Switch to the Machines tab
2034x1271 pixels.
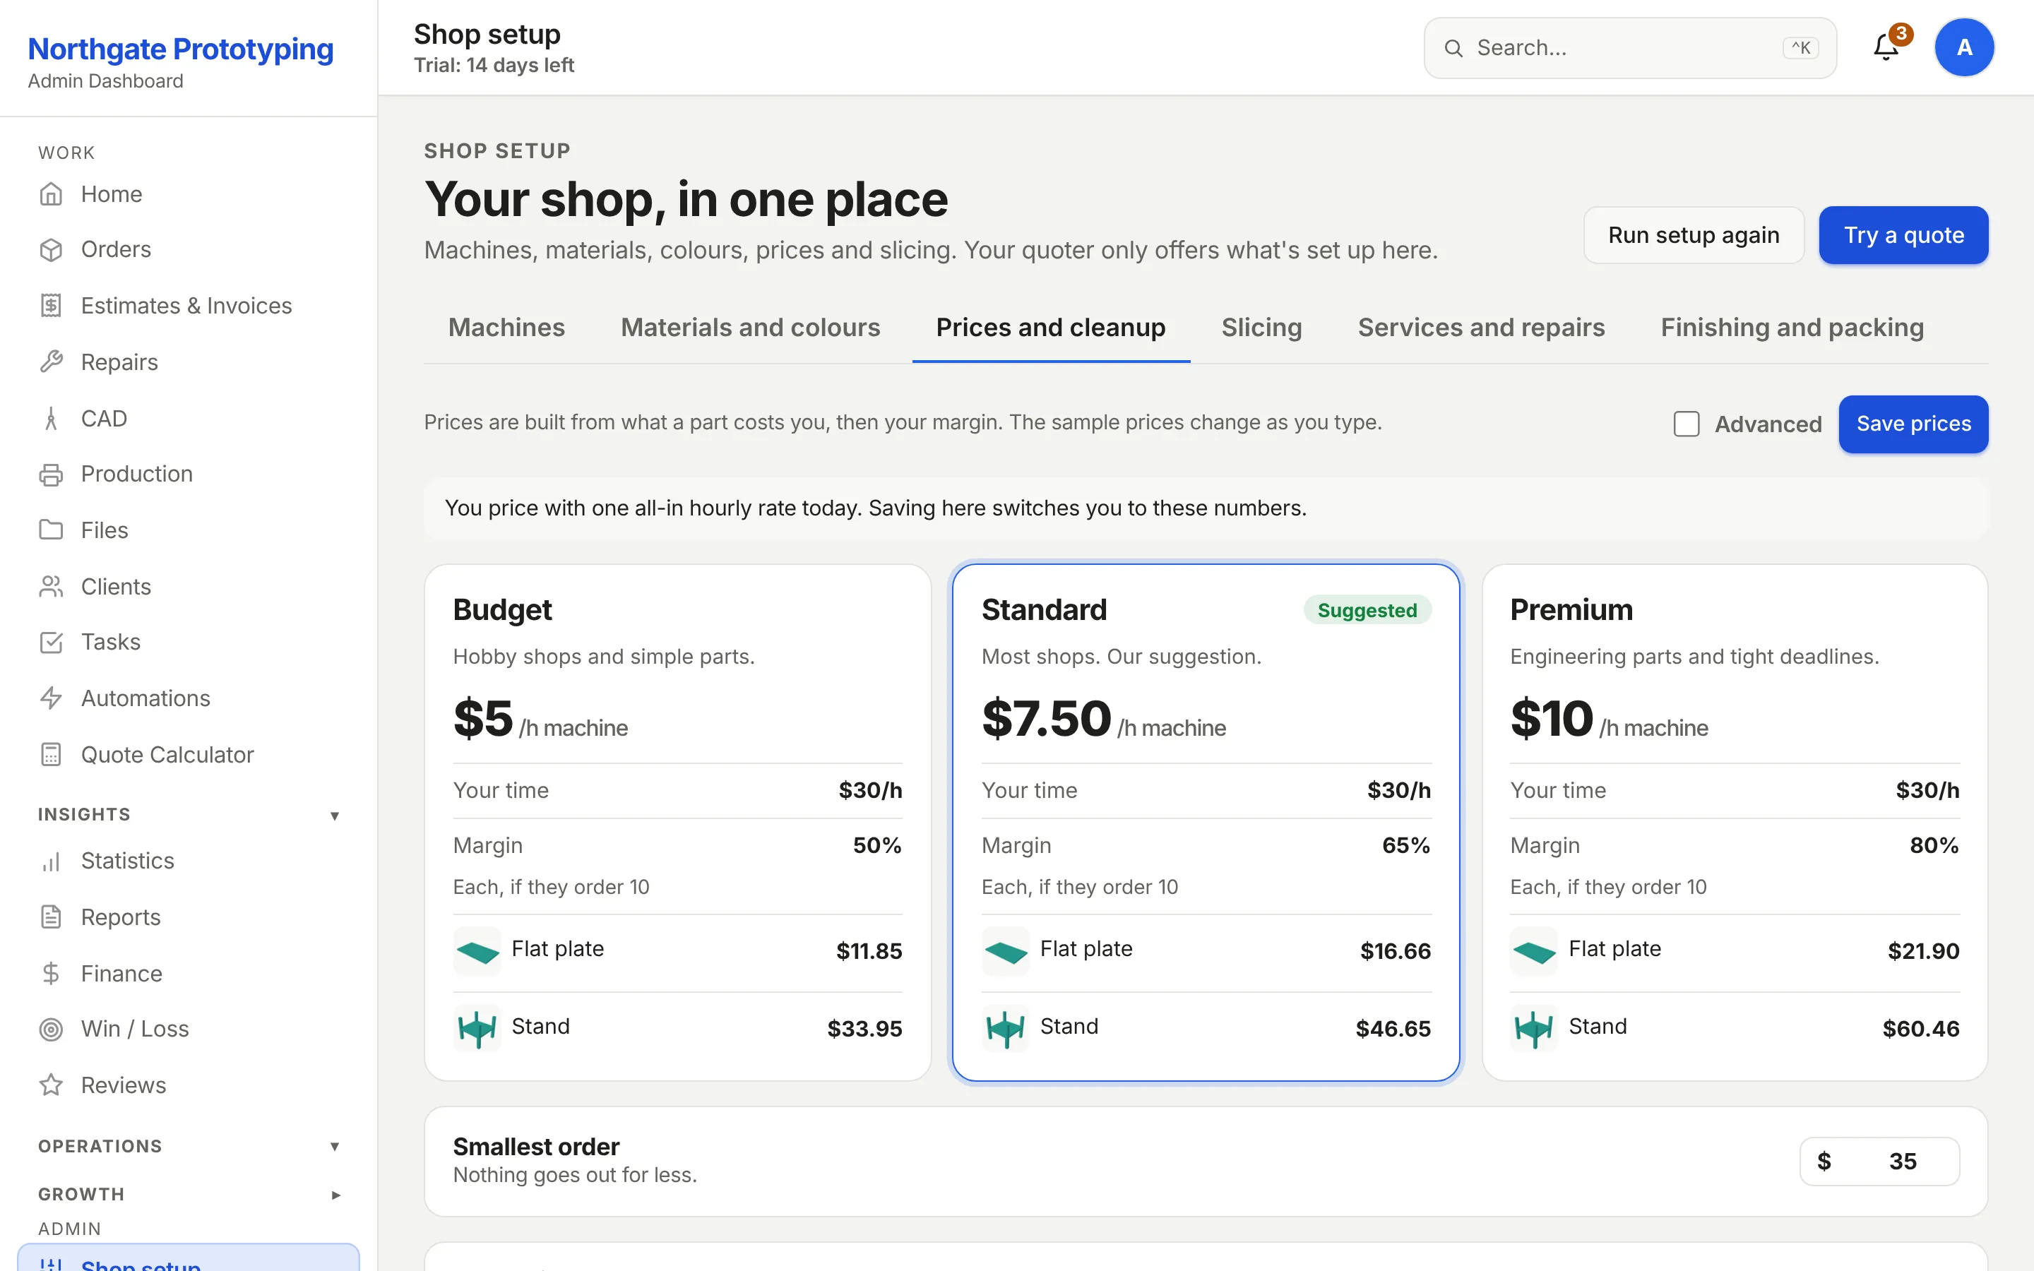[x=507, y=328]
